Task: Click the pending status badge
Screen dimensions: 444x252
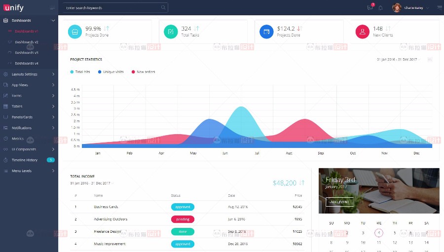Action: pos(183,219)
